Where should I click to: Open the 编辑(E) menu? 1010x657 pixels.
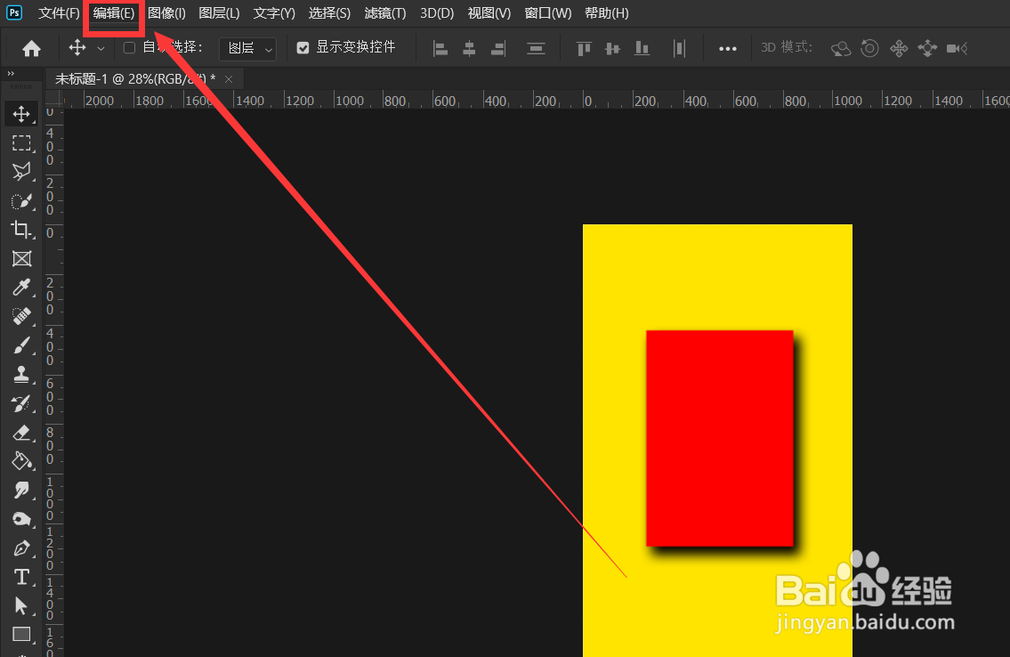tap(113, 12)
